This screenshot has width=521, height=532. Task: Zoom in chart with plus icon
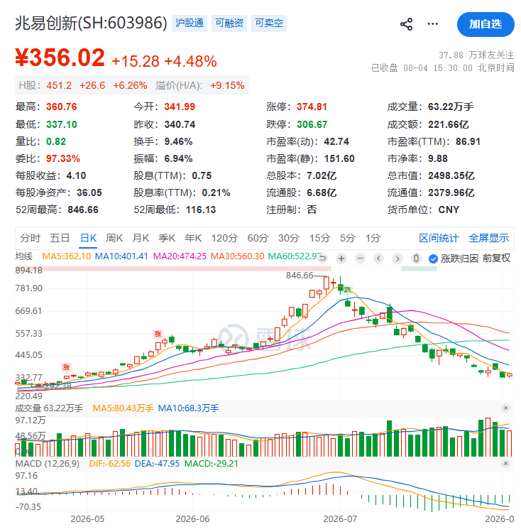341,259
